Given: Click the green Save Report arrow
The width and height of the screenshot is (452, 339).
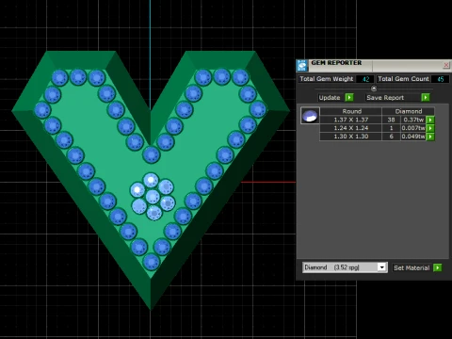Looking at the screenshot, I should [426, 98].
